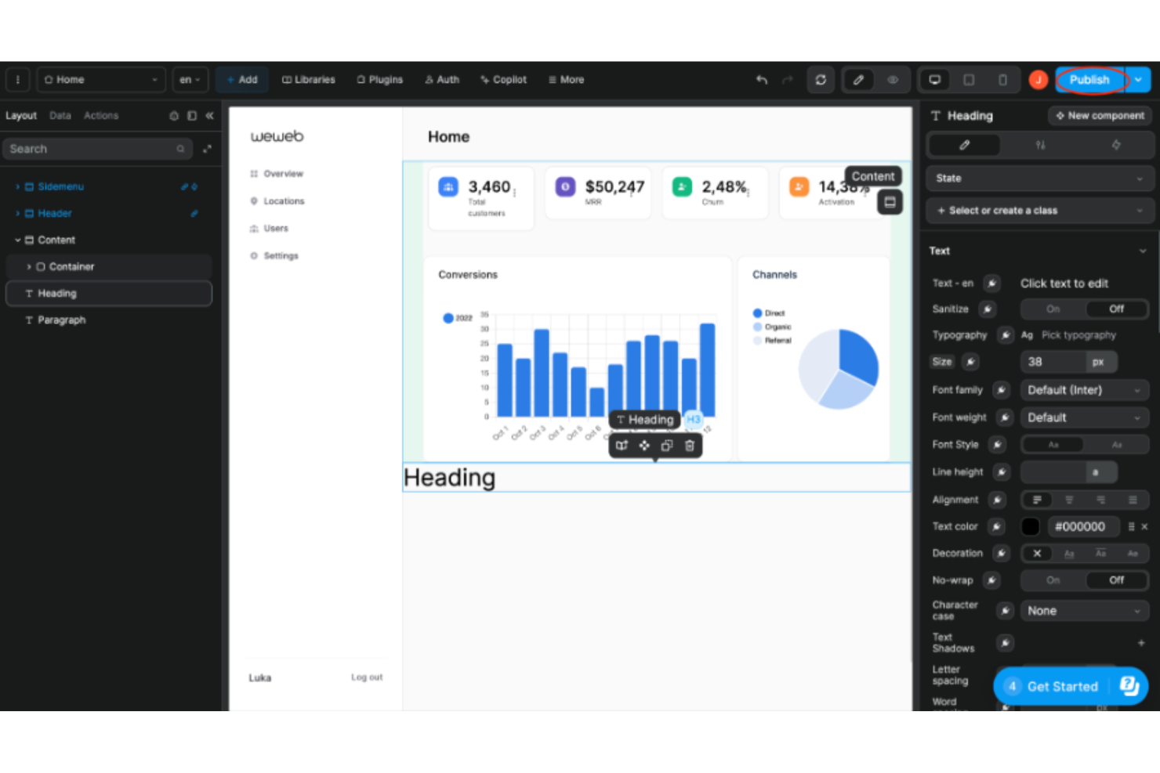Expand the State dropdown
This screenshot has height=773, width=1160.
point(1039,178)
